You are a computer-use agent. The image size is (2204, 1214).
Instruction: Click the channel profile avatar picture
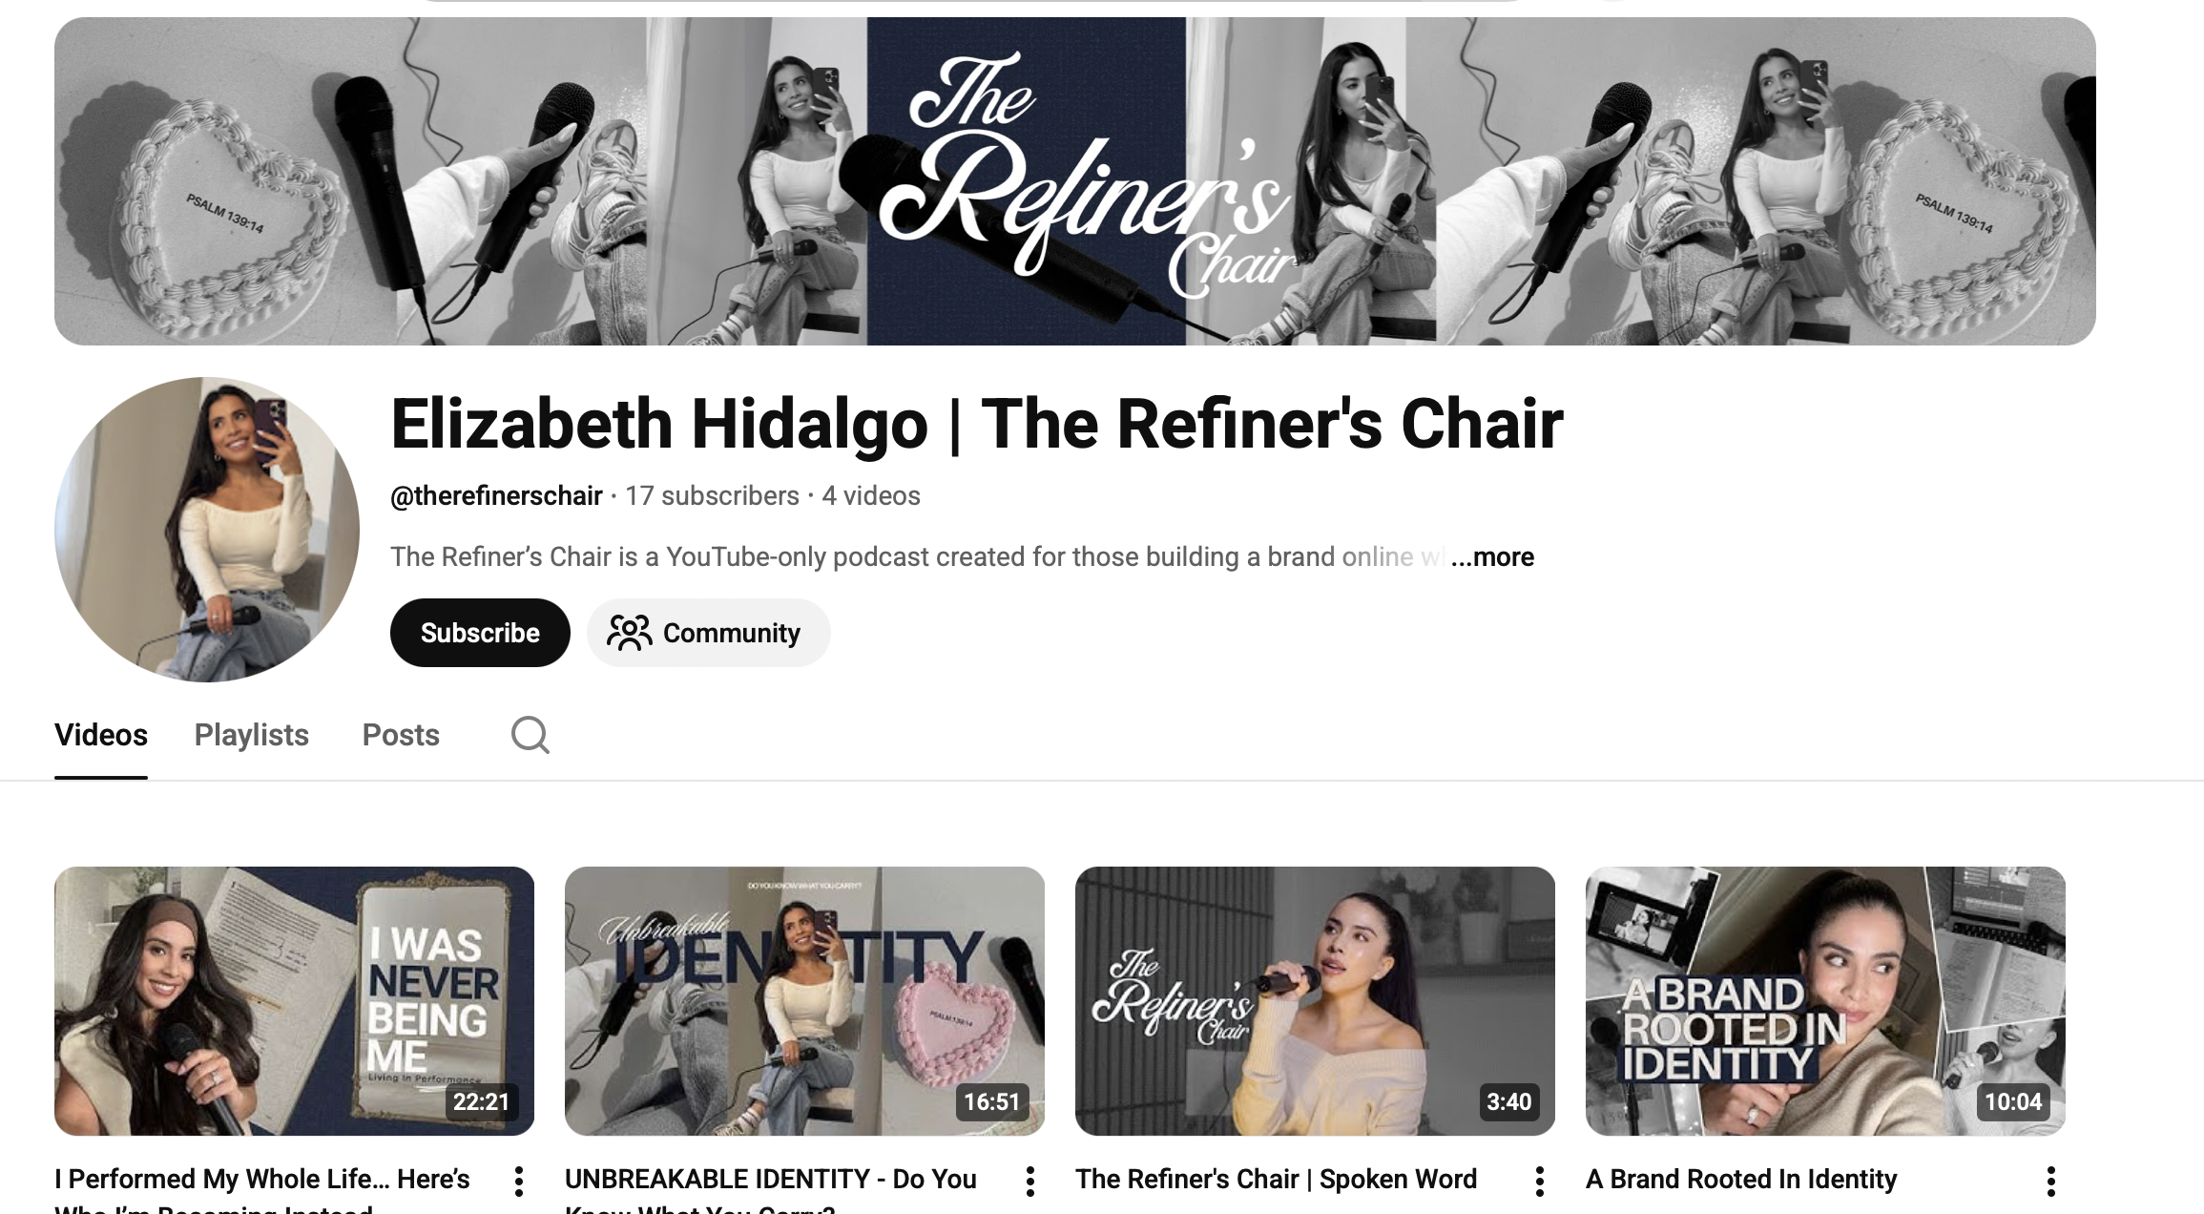[x=207, y=530]
